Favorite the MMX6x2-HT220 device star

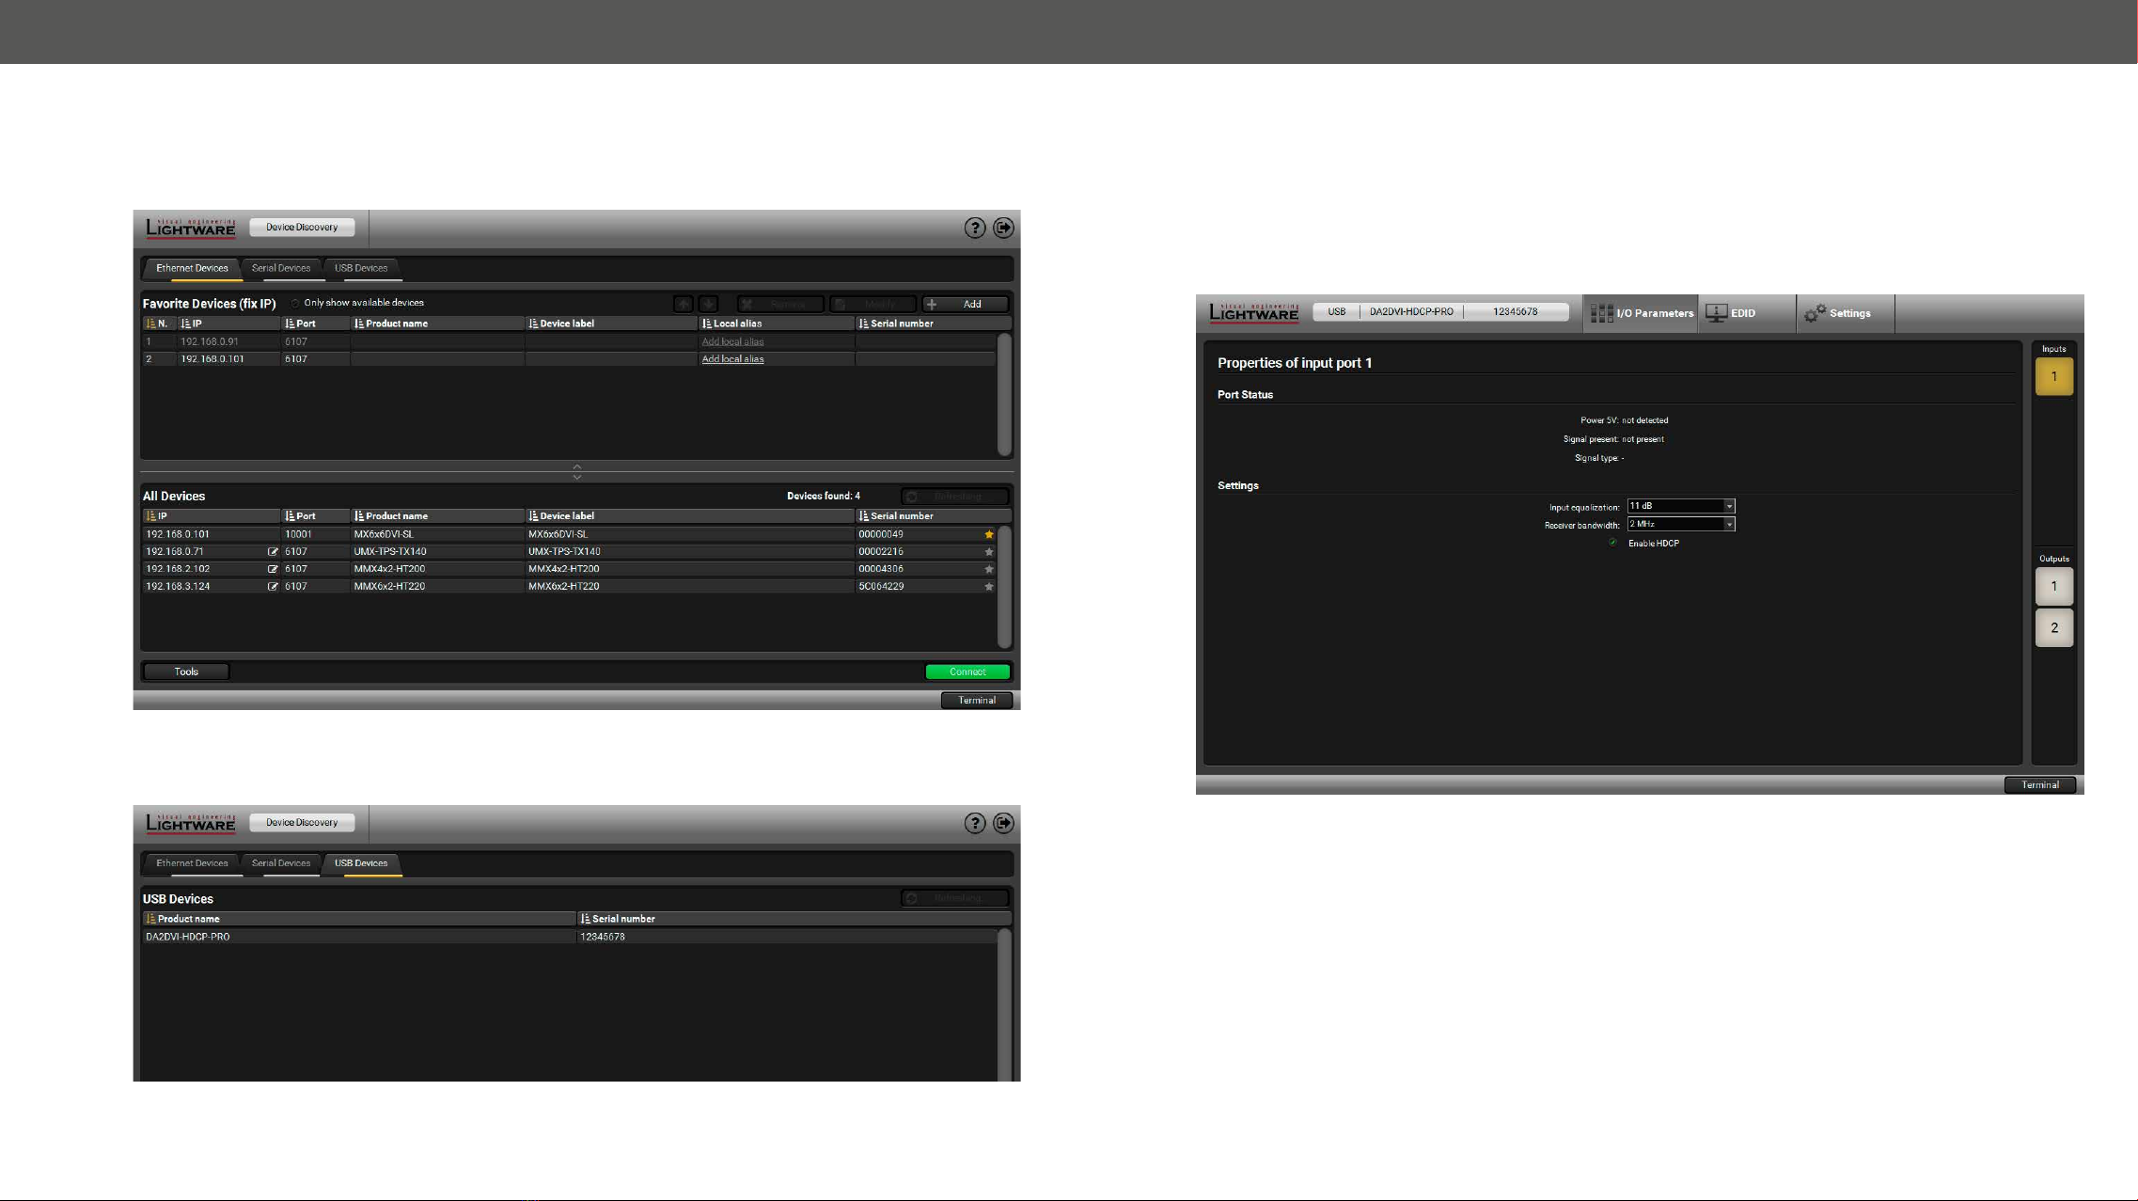988,587
